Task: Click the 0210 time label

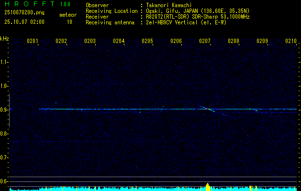Action: (x=291, y=41)
